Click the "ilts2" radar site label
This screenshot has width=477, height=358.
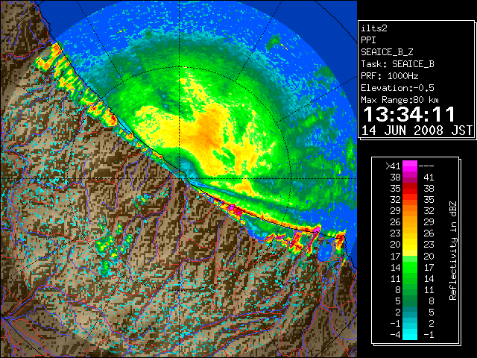click(374, 28)
